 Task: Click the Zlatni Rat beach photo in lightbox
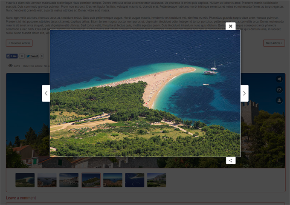pyautogui.click(x=145, y=94)
